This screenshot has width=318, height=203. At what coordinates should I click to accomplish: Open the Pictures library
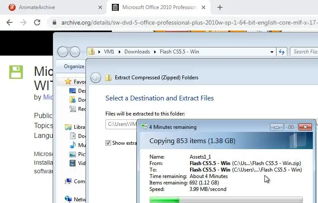(x=77, y=154)
